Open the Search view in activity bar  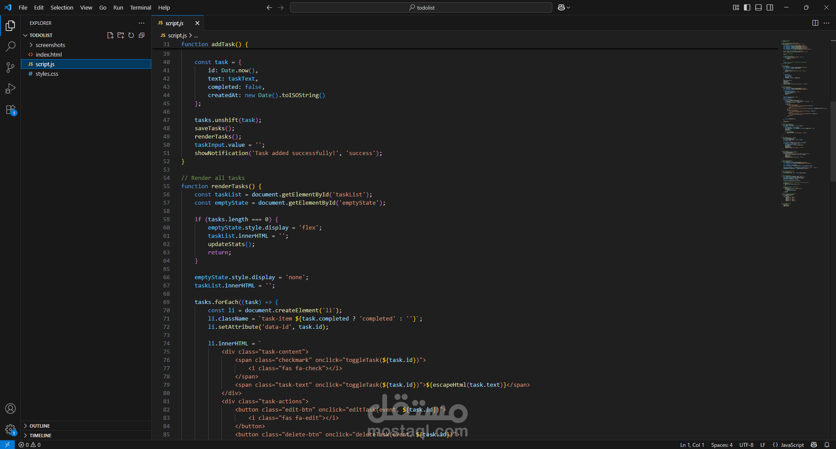(10, 46)
